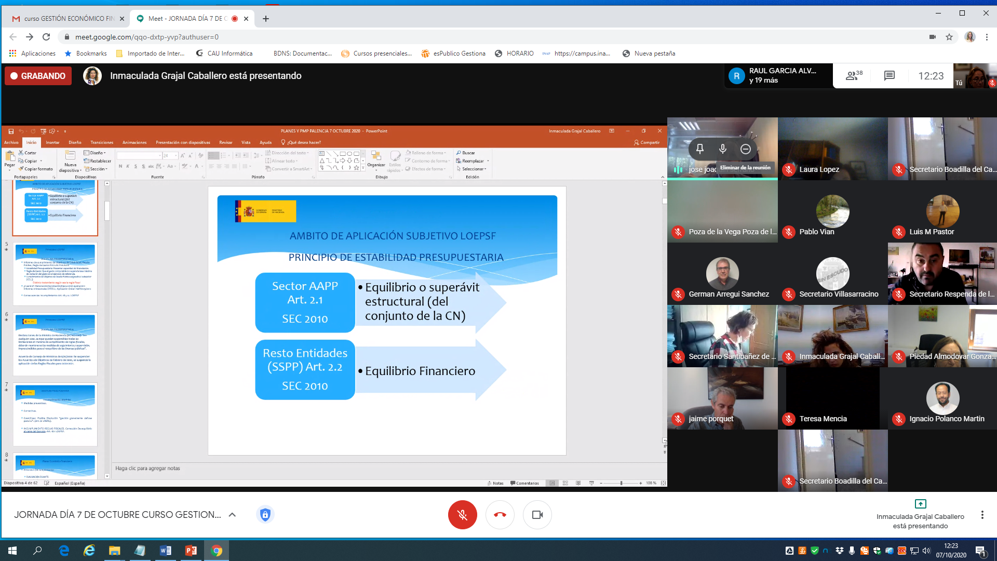Viewport: 997px width, 561px height.
Task: Click Teresa Mencia's video tile
Action: [832, 398]
